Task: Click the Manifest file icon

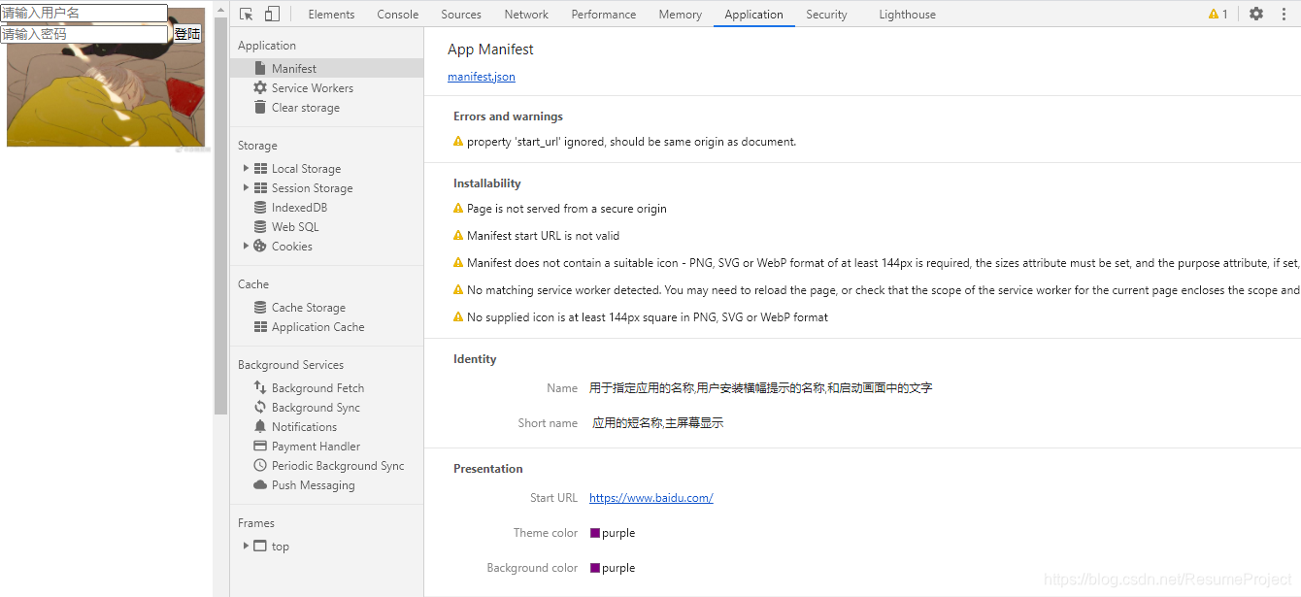Action: [x=260, y=68]
